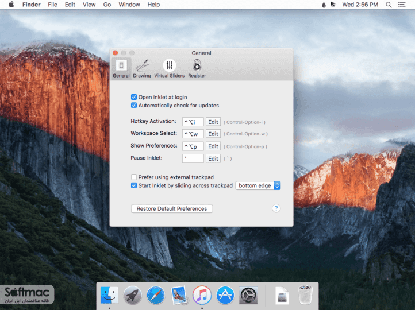Switch to the Drawing preferences tab
Image resolution: width=415 pixels, height=310 pixels.
click(x=142, y=68)
